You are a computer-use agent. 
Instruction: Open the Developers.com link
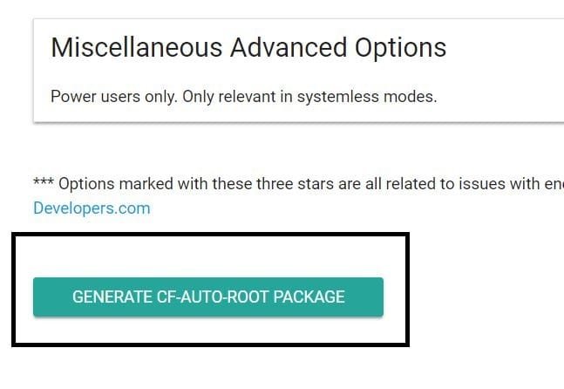click(x=92, y=208)
